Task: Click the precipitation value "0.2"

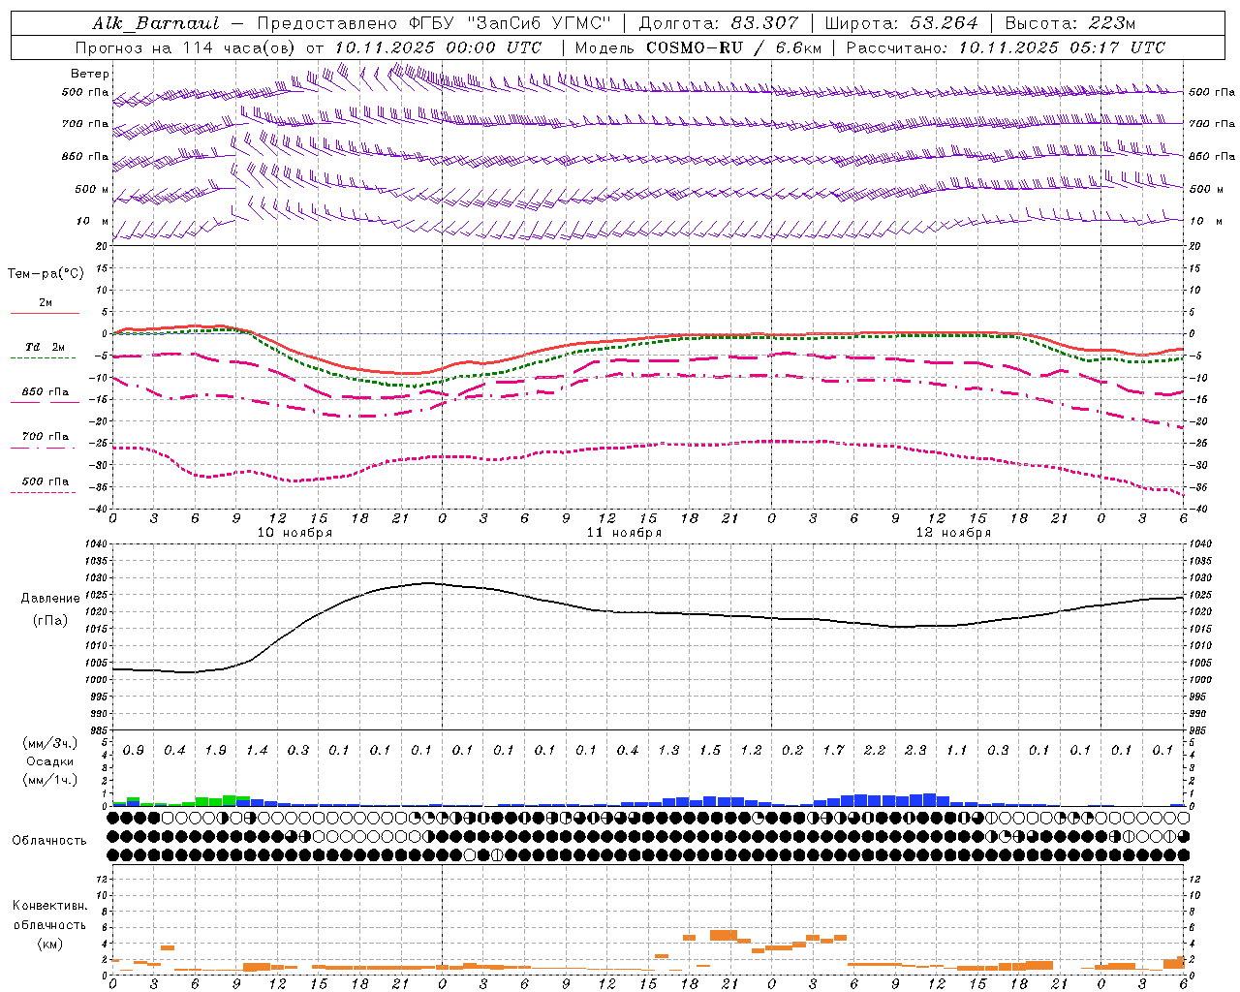Action: (792, 751)
